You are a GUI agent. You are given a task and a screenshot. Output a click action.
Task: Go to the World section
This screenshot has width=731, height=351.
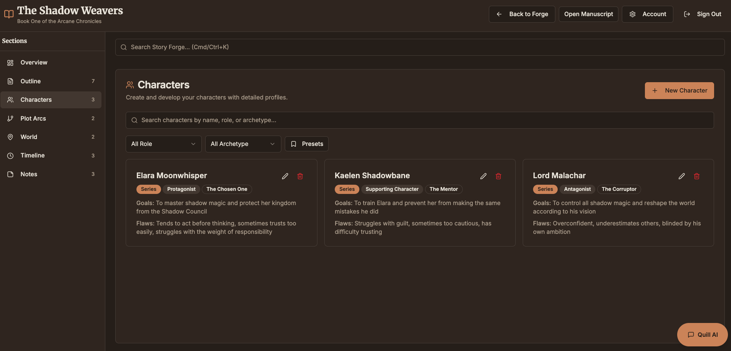(51, 137)
